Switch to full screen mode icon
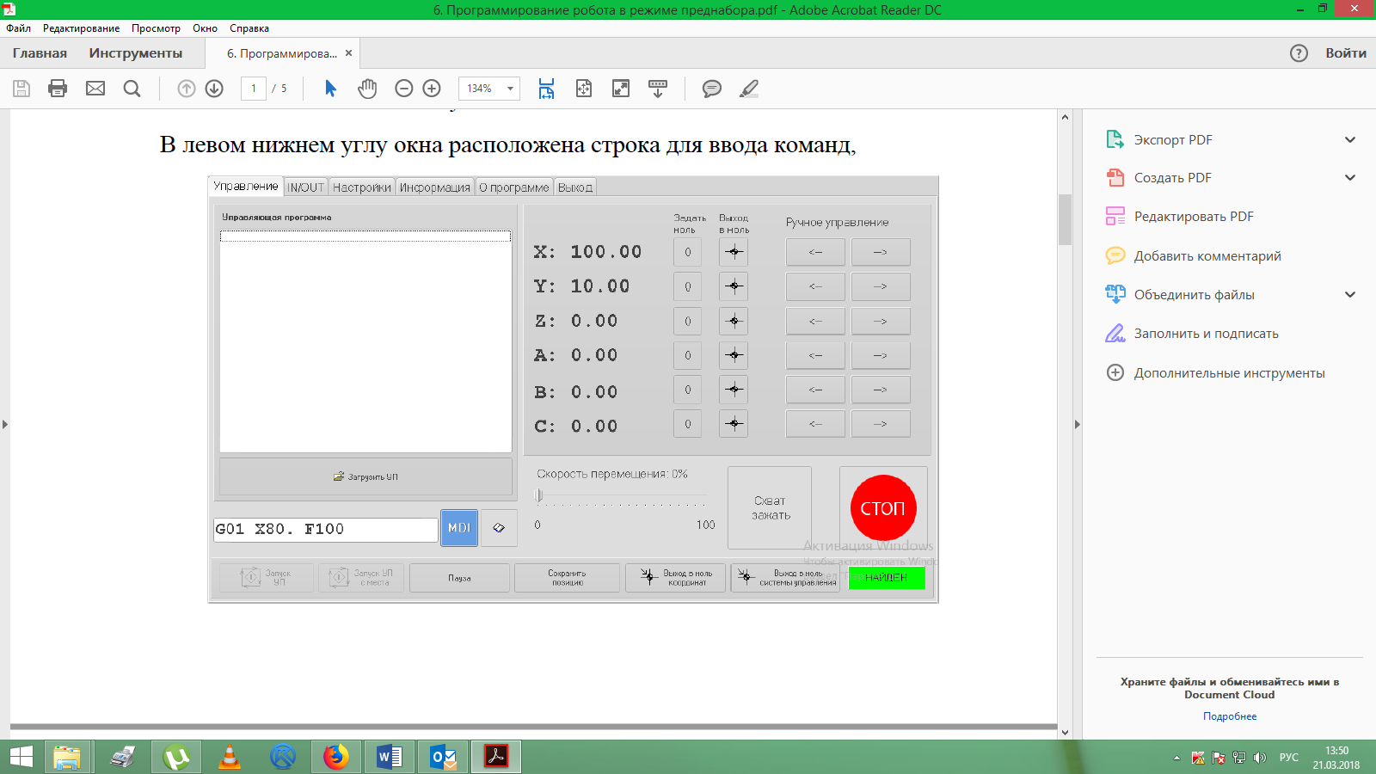This screenshot has width=1376, height=774. (621, 89)
